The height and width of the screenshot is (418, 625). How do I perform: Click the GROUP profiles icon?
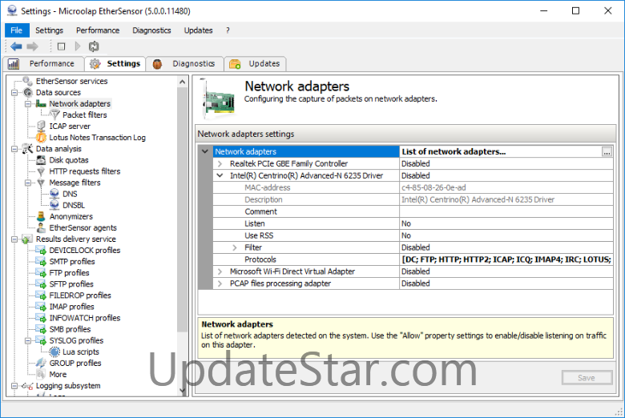pyautogui.click(x=41, y=363)
